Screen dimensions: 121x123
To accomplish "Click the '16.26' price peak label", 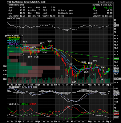I will pos(49,41).
